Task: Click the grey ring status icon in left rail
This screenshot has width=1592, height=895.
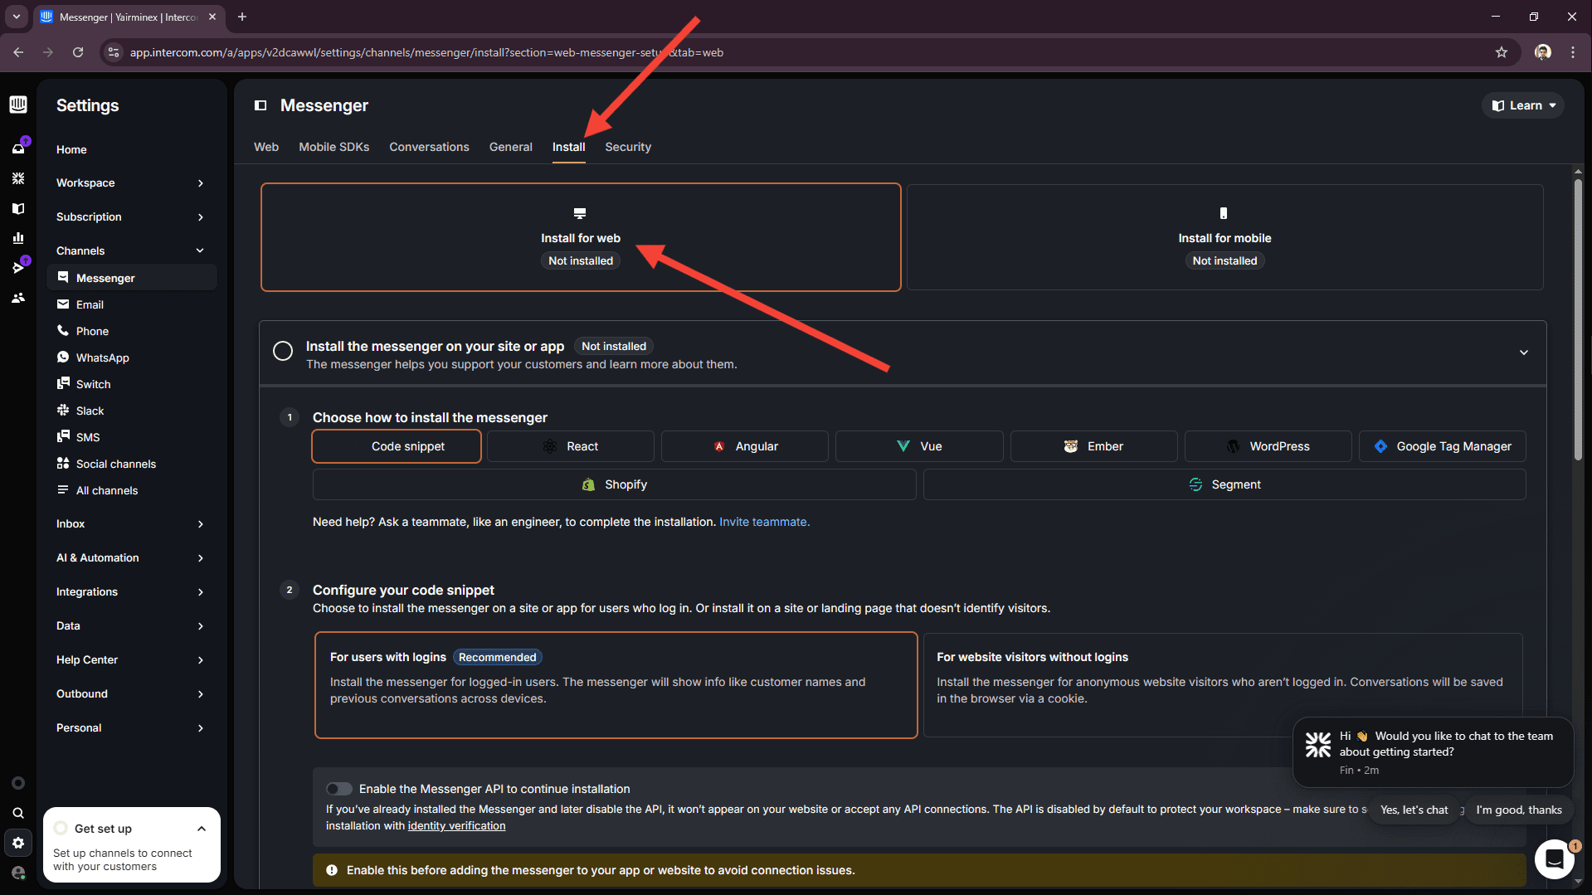Action: tap(18, 783)
